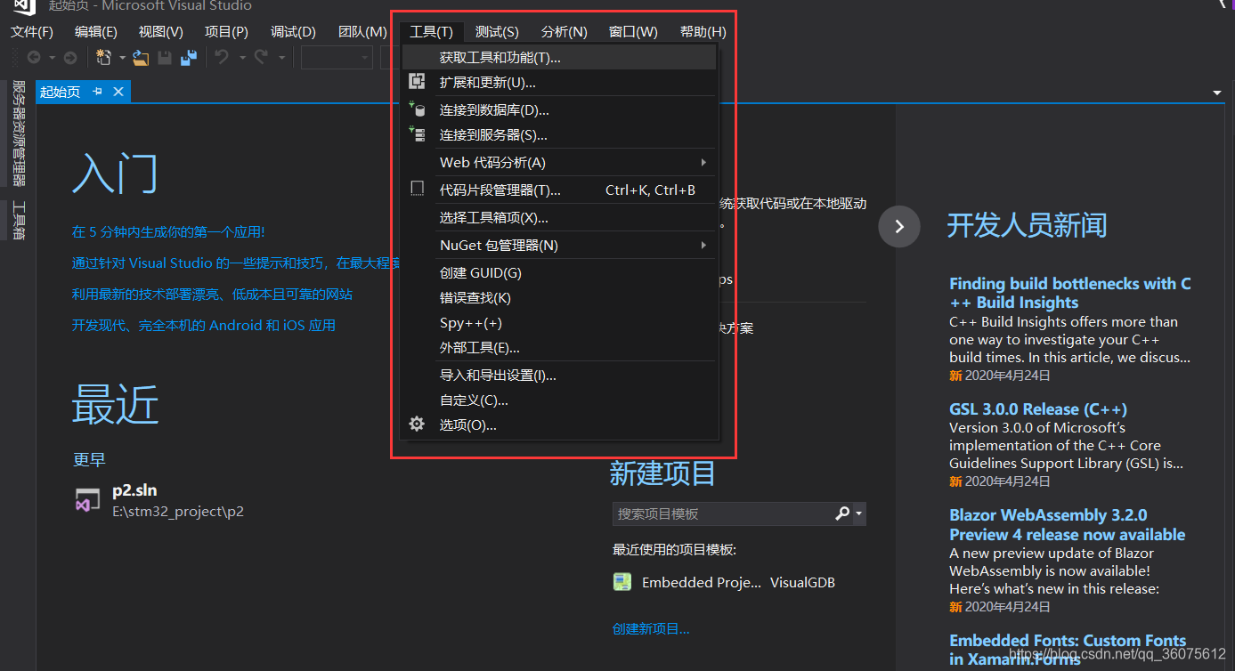The image size is (1235, 671).
Task: Click the 连接到服务器 server icon
Action: 417,134
